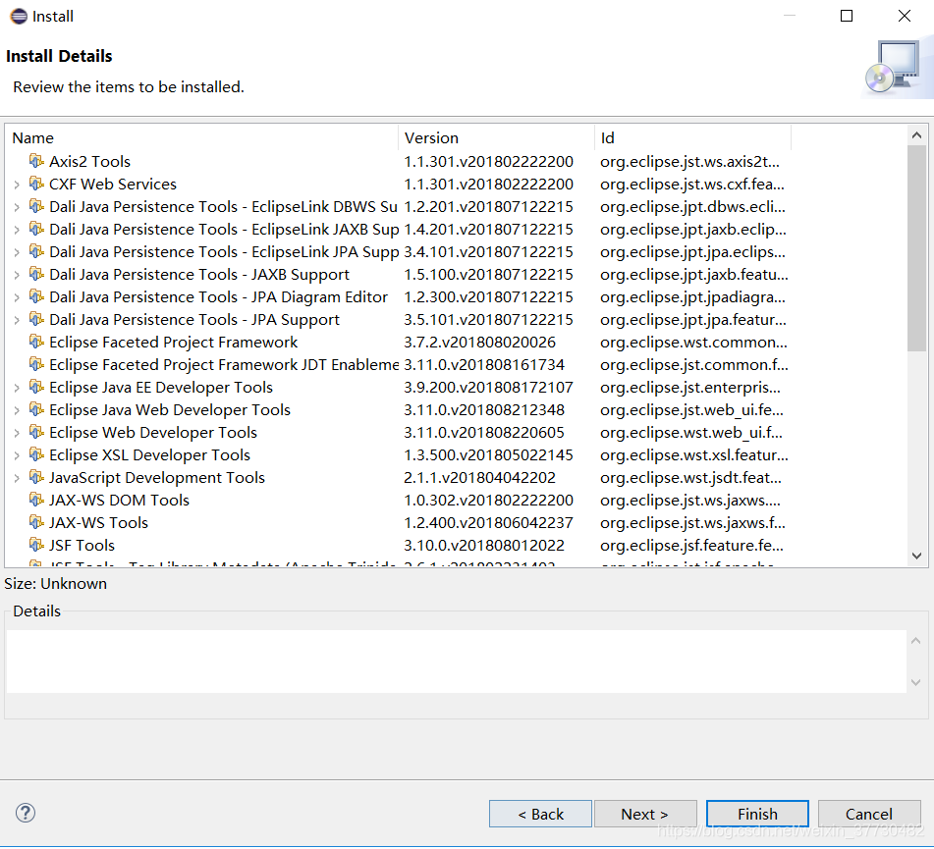Image resolution: width=934 pixels, height=849 pixels.
Task: Proceed with the Next button
Action: tap(645, 814)
